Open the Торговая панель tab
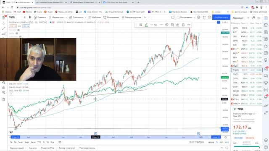The width and height of the screenshot is (269, 151). click(87, 148)
